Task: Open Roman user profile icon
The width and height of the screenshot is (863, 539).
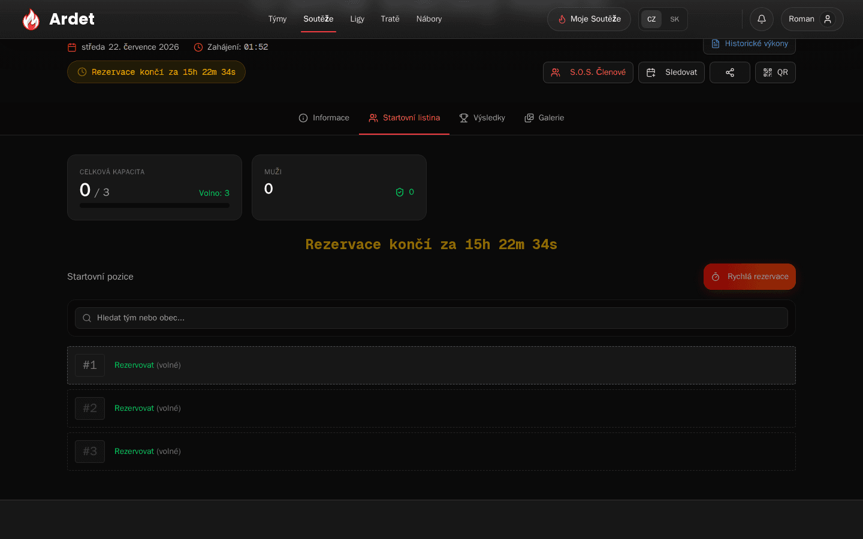Action: pyautogui.click(x=828, y=19)
